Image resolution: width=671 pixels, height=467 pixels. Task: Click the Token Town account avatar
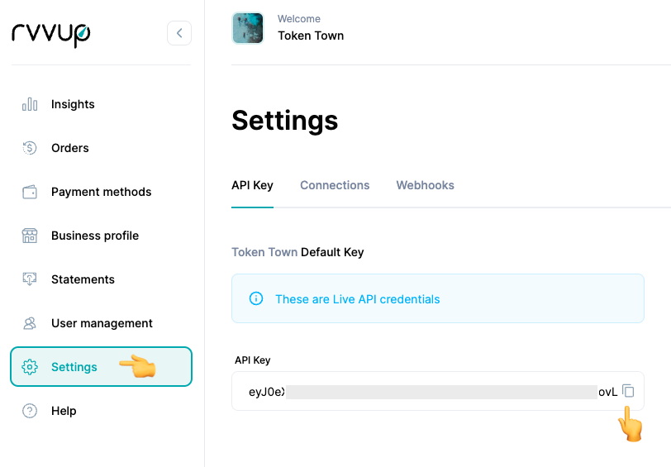click(x=248, y=28)
